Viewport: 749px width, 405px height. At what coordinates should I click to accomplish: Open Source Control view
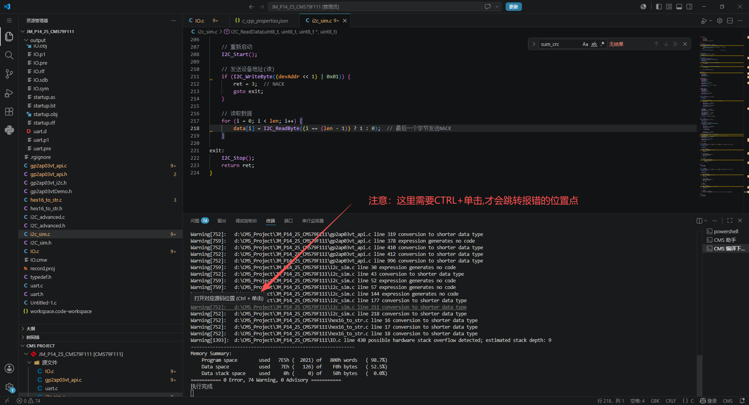[x=9, y=74]
